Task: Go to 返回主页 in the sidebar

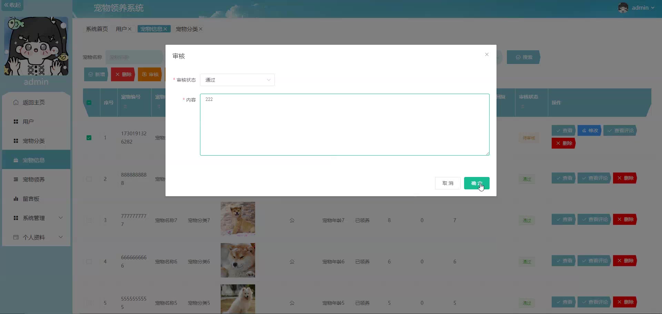Action: (x=36, y=102)
